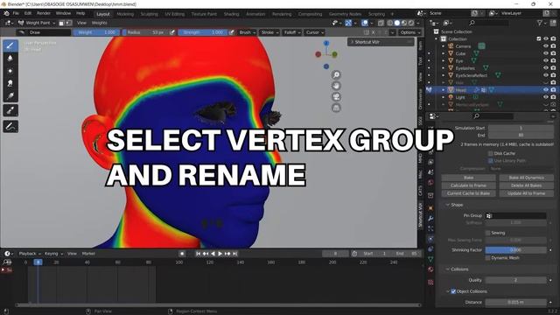This screenshot has height=315, width=560.
Task: Hide the Eyelashes object in outliner
Action: 546,68
